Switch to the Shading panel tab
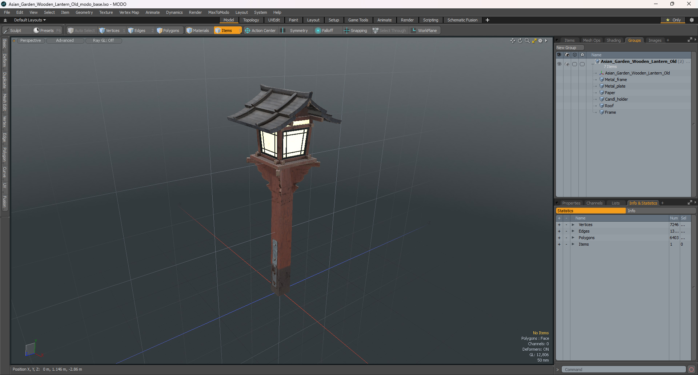 614,40
